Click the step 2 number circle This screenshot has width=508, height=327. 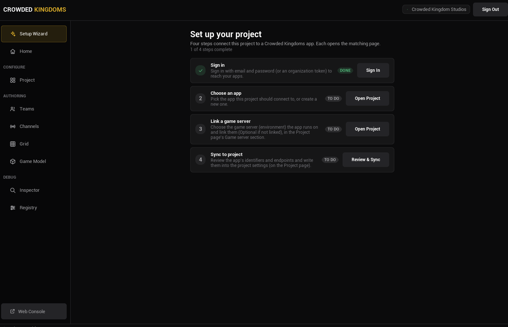pos(200,98)
